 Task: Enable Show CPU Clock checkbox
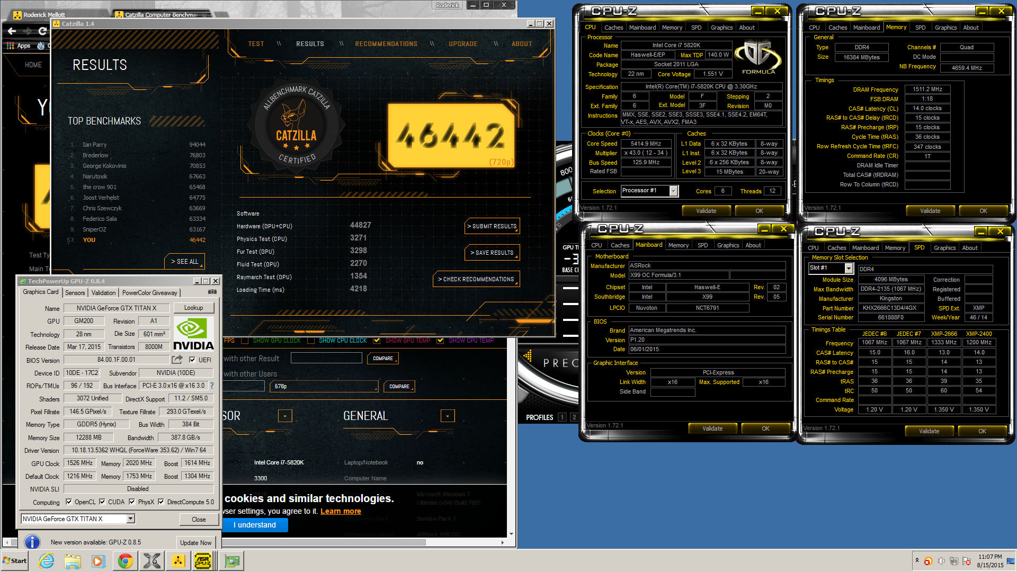(x=311, y=341)
